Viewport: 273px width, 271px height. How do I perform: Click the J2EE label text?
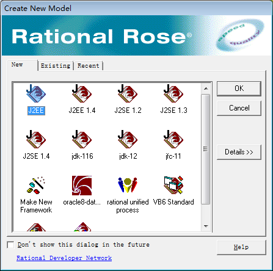(36, 110)
